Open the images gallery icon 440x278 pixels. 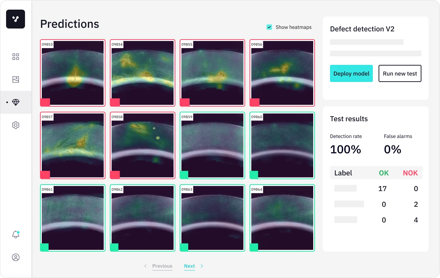click(16, 79)
